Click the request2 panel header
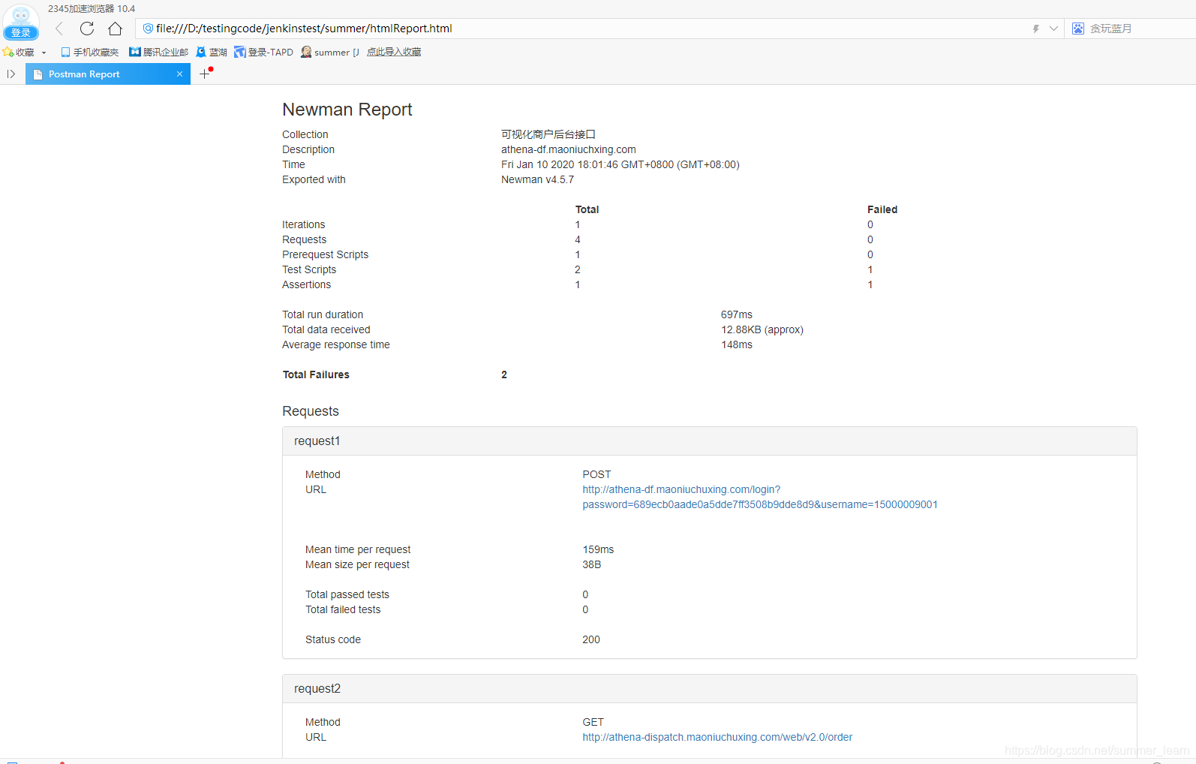Image resolution: width=1196 pixels, height=764 pixels. coord(710,689)
